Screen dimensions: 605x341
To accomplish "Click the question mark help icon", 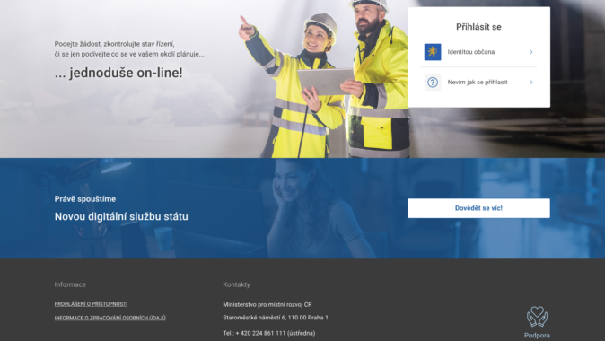I will [433, 83].
